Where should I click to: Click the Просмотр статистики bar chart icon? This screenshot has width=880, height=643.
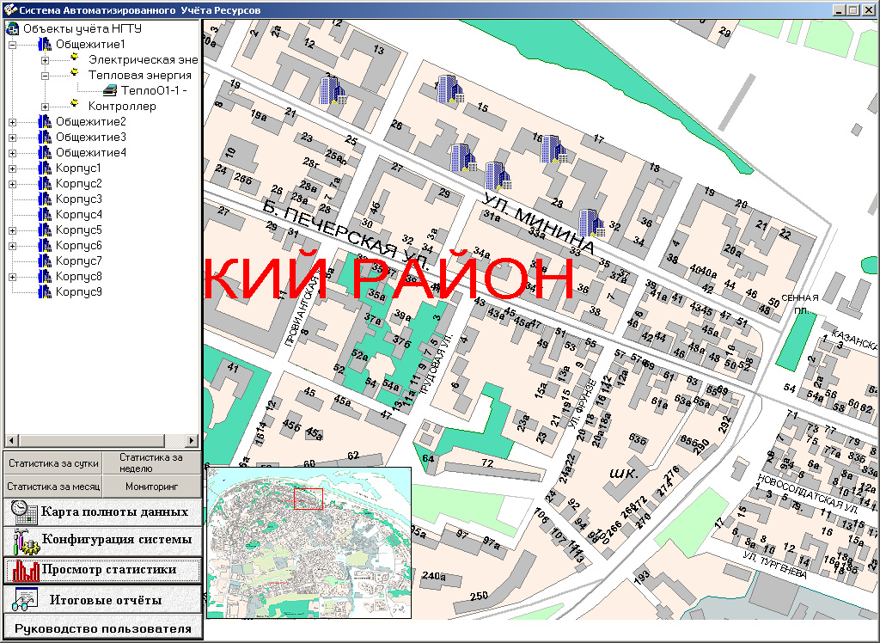(x=25, y=570)
